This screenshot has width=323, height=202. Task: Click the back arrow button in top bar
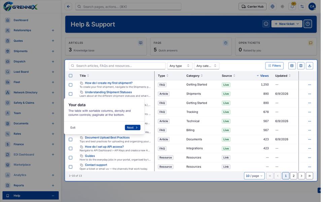pos(68,7)
